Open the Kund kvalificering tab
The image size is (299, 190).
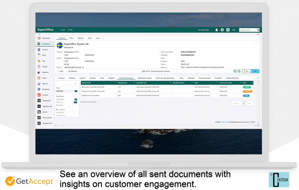(232, 78)
